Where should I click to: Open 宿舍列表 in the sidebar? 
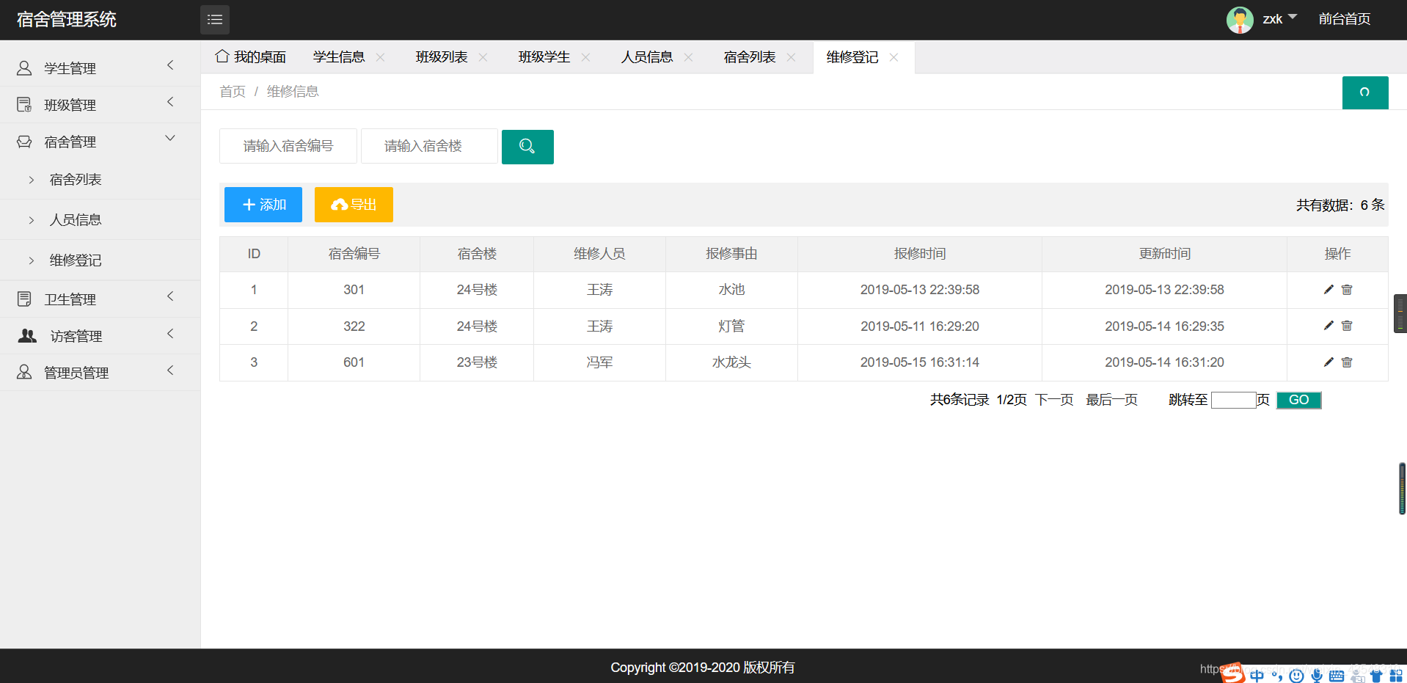coord(100,180)
